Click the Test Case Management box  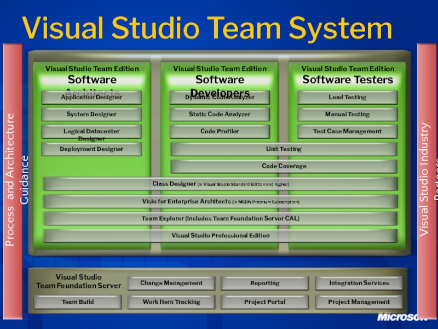[347, 132]
